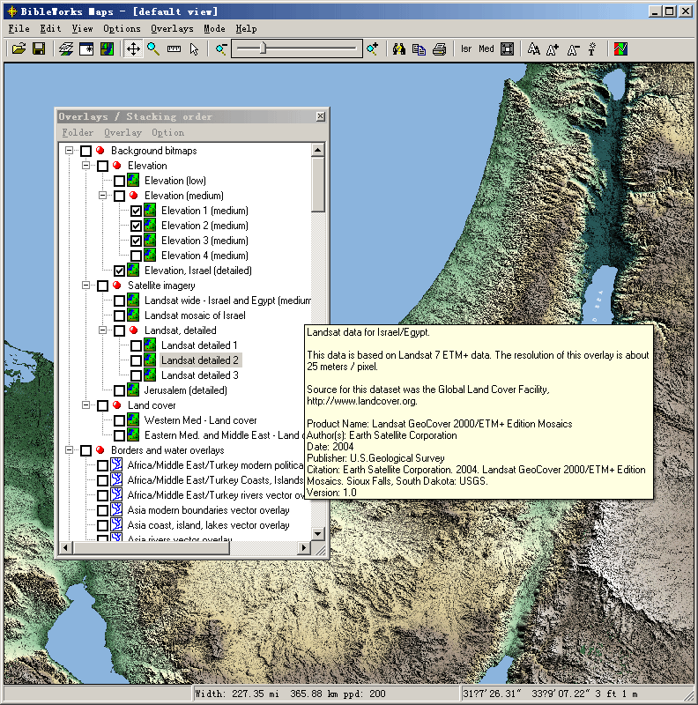
Task: Select the ruler measure tool
Action: (174, 48)
